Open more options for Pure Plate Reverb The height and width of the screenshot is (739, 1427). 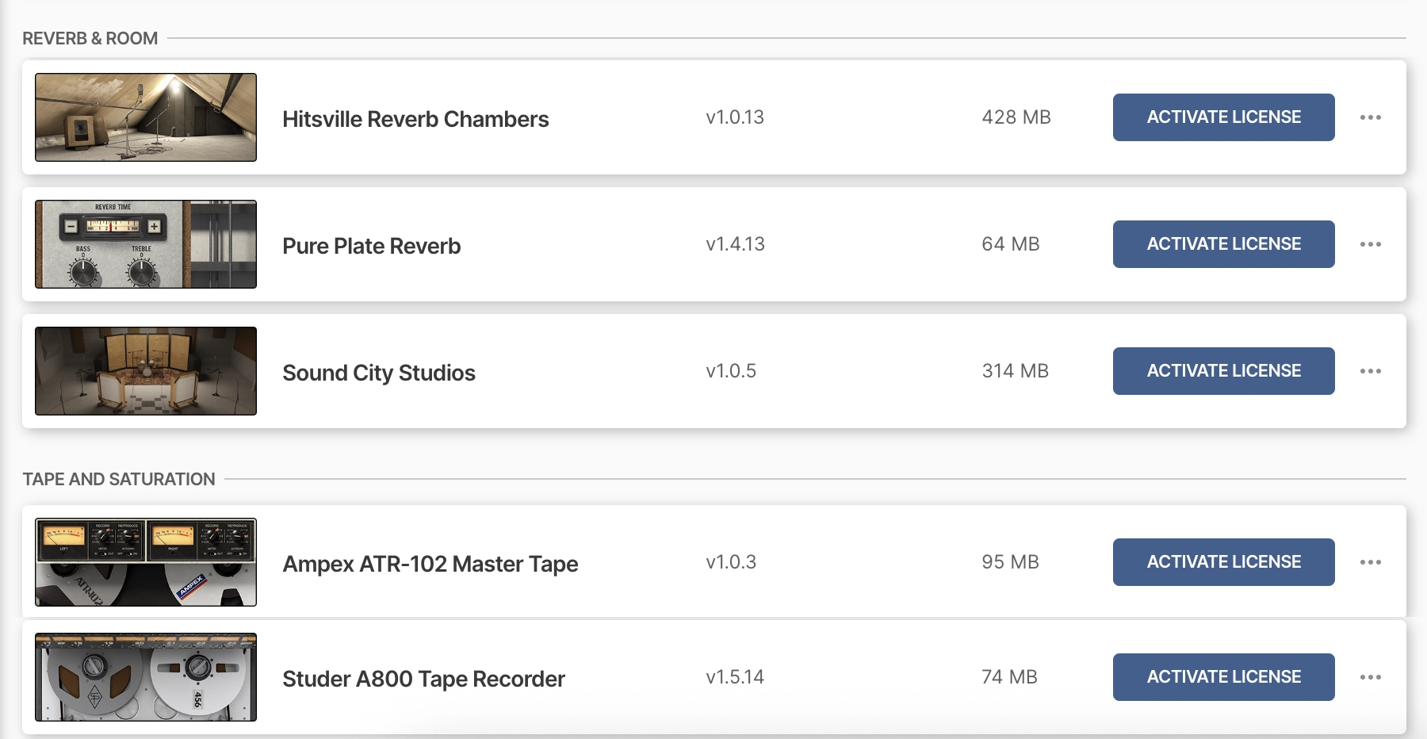coord(1370,244)
